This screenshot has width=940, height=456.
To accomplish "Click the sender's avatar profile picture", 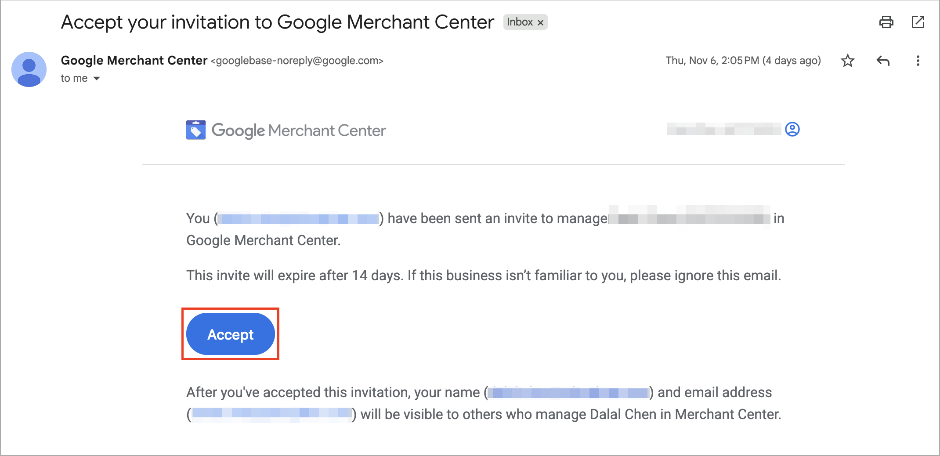I will tap(29, 69).
